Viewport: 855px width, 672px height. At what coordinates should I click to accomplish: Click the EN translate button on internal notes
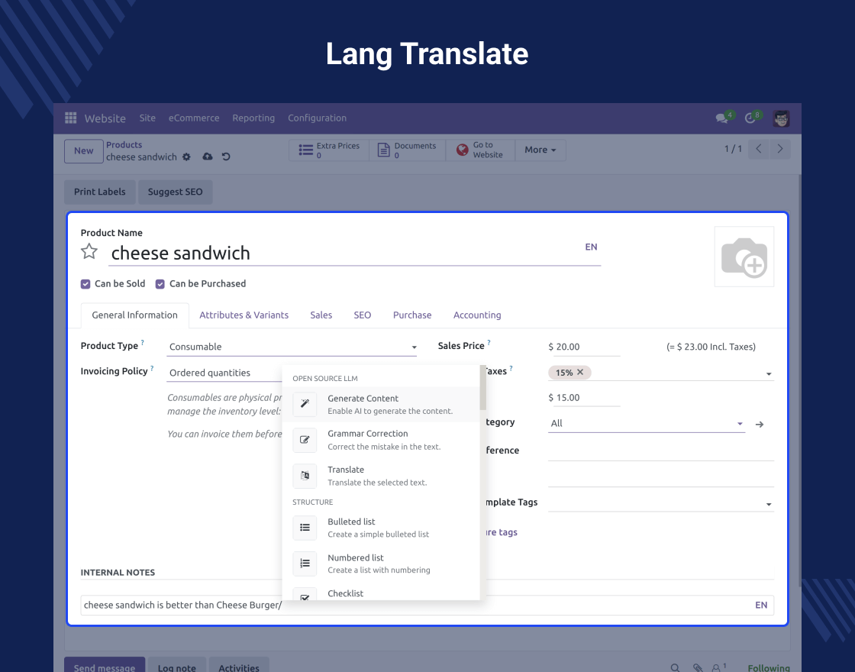point(761,605)
